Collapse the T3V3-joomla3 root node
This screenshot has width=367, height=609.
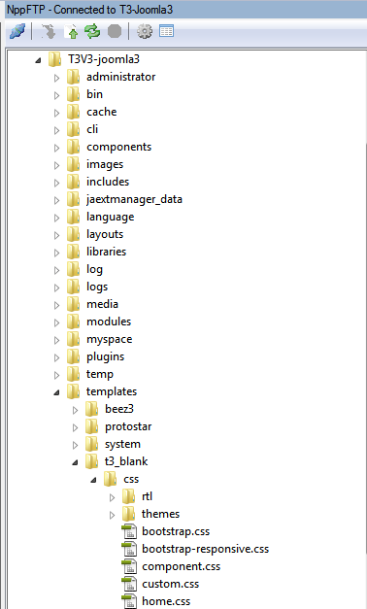(x=38, y=60)
